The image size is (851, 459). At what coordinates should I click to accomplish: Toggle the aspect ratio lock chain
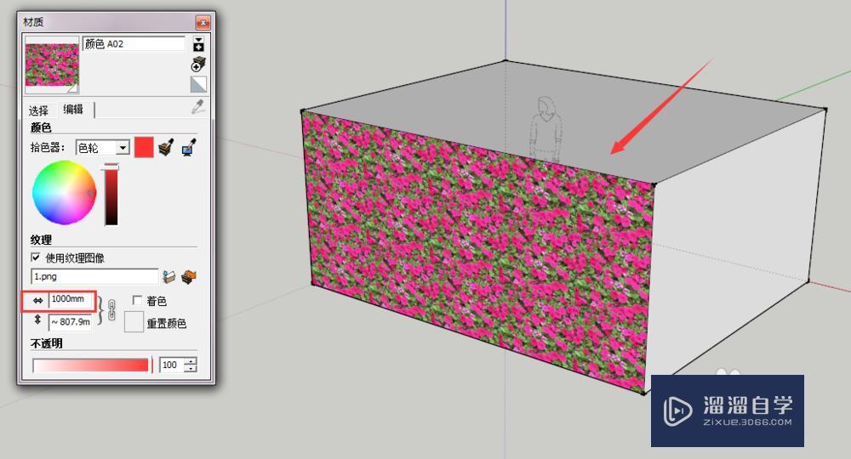[111, 310]
